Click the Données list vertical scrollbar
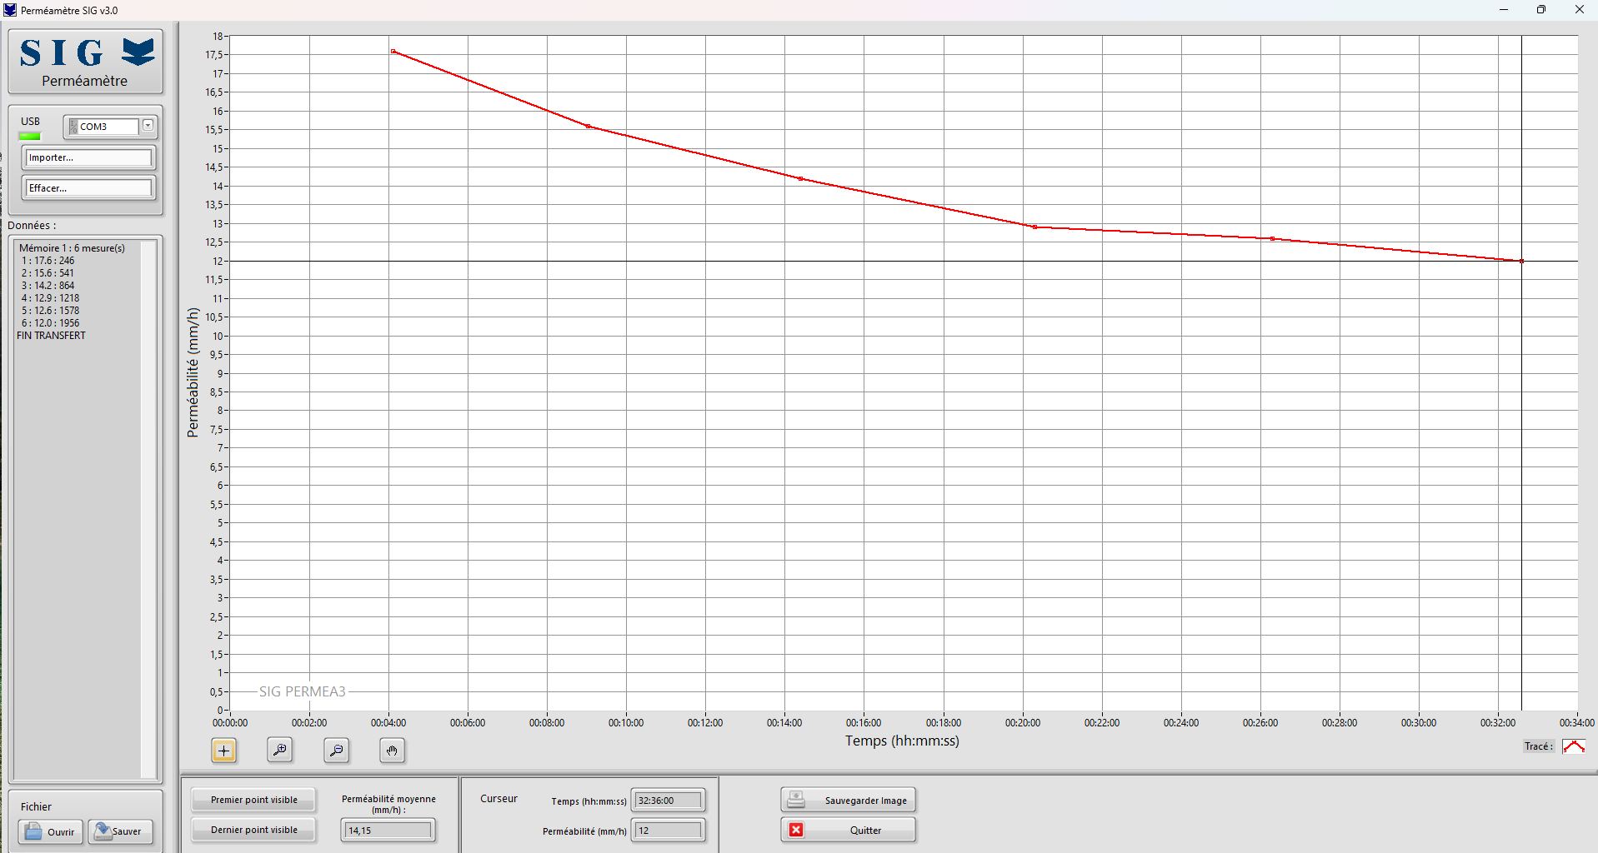 click(148, 508)
